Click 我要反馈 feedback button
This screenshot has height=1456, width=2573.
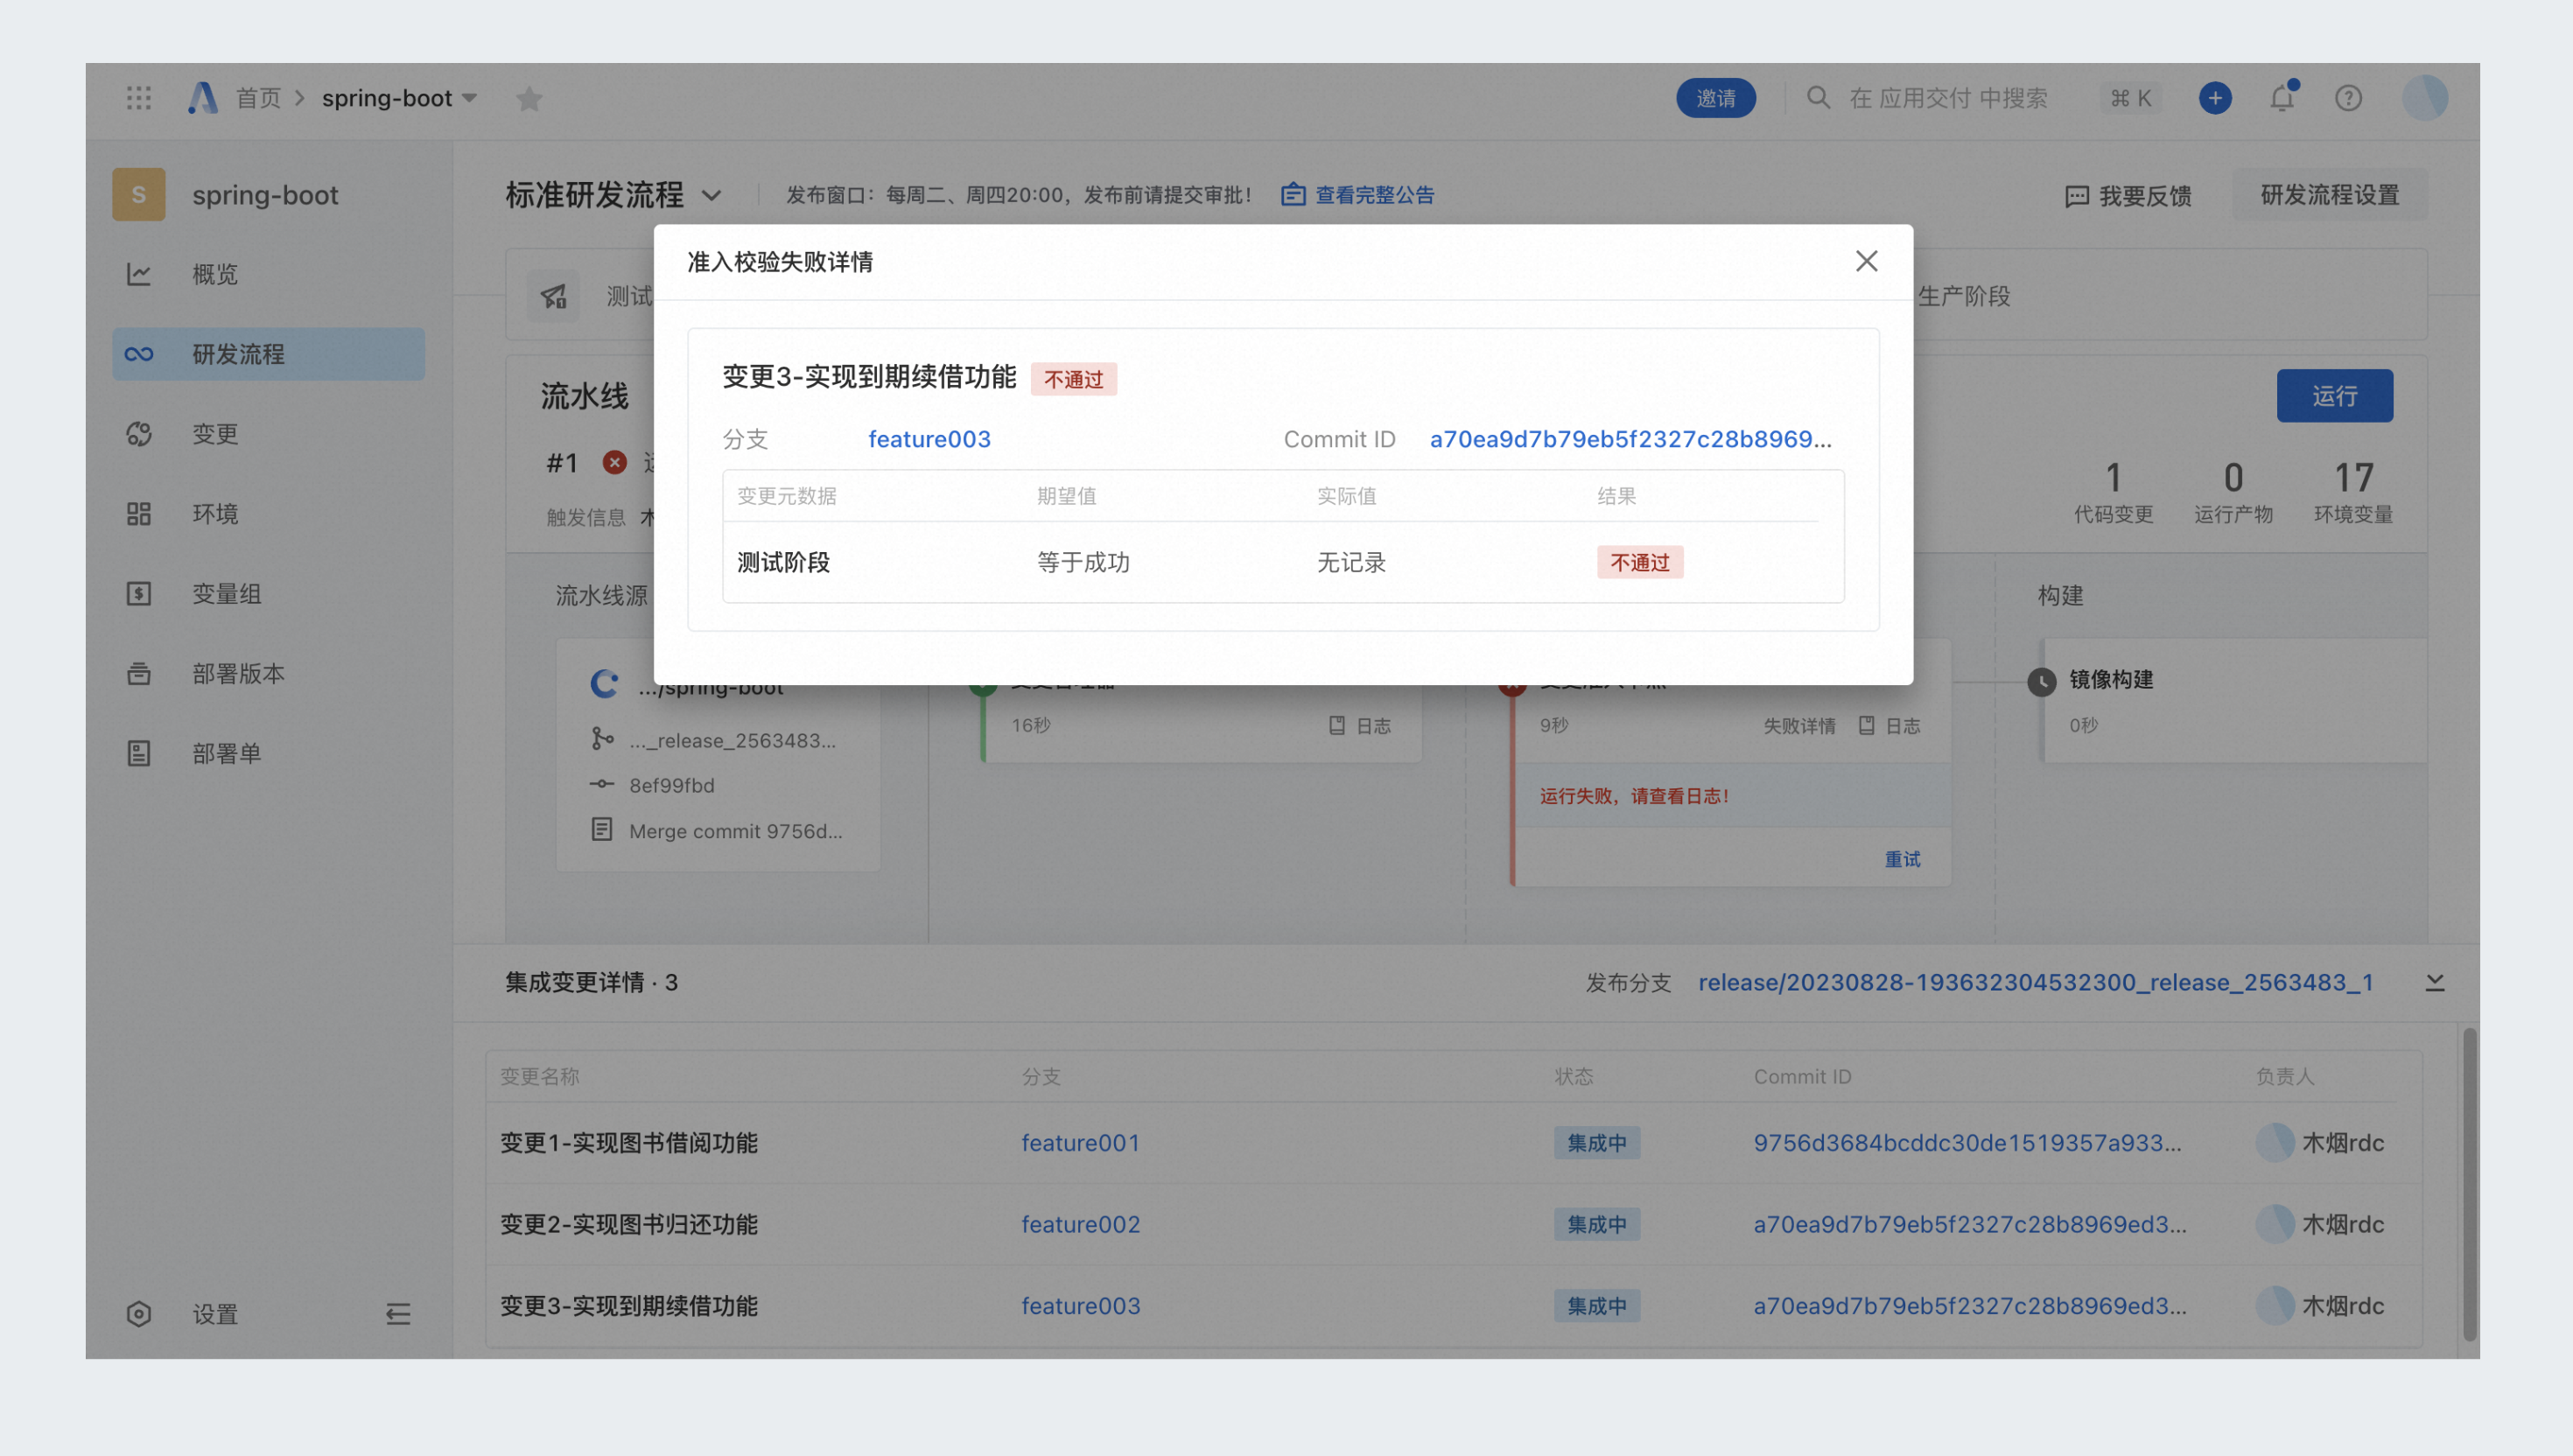(x=2128, y=195)
